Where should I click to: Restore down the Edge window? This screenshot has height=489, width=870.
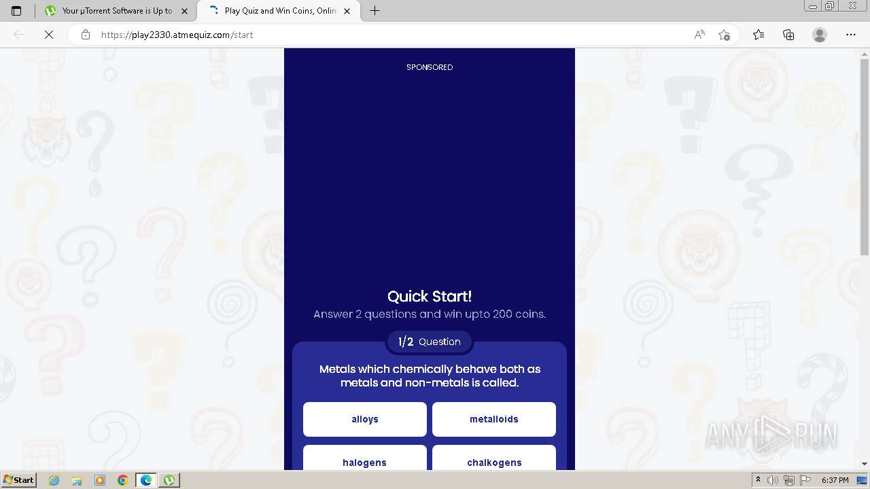(830, 6)
